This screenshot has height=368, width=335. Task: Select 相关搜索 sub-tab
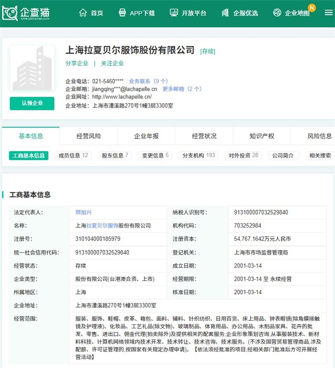click(x=320, y=156)
